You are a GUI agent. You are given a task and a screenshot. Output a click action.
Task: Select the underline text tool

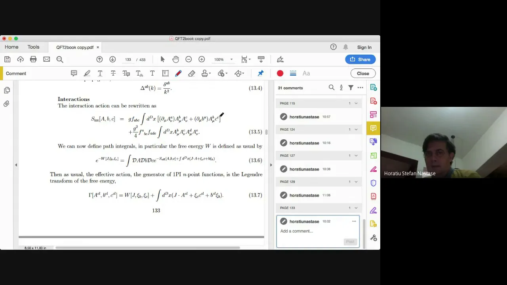(x=100, y=73)
